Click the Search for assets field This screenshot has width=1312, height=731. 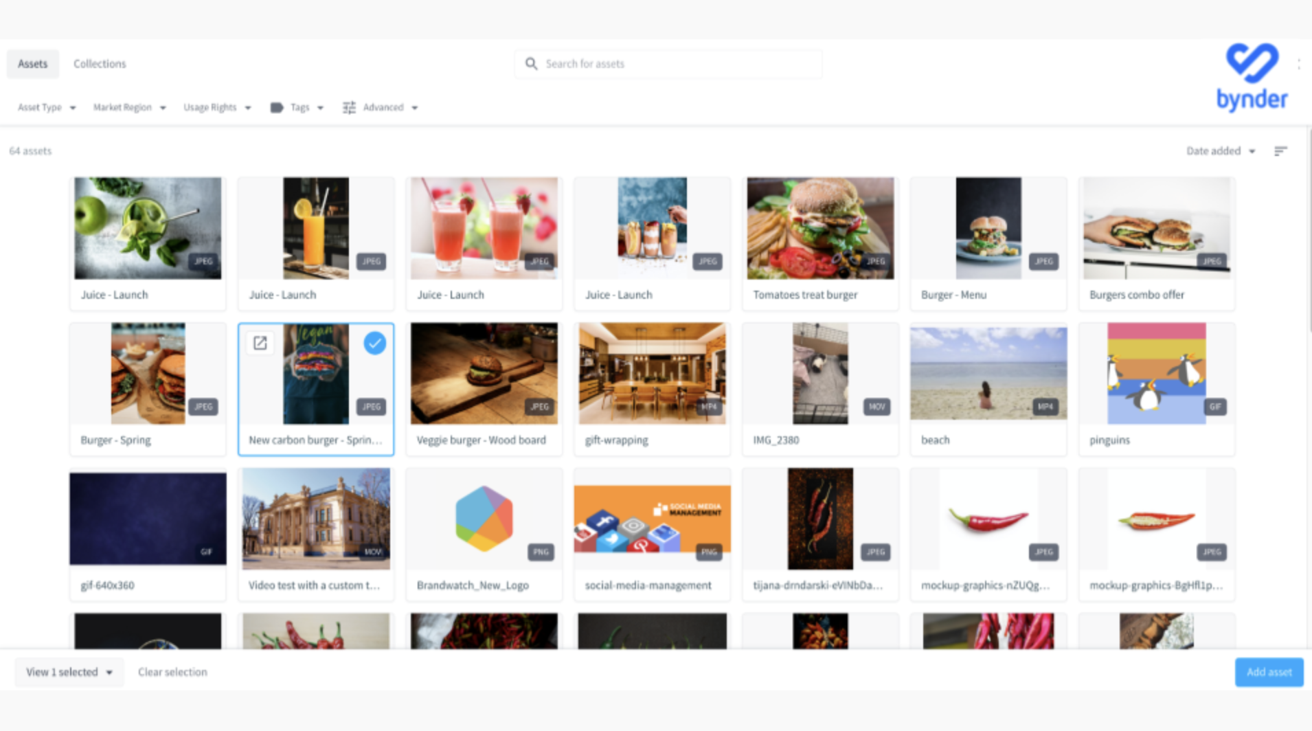pos(668,64)
